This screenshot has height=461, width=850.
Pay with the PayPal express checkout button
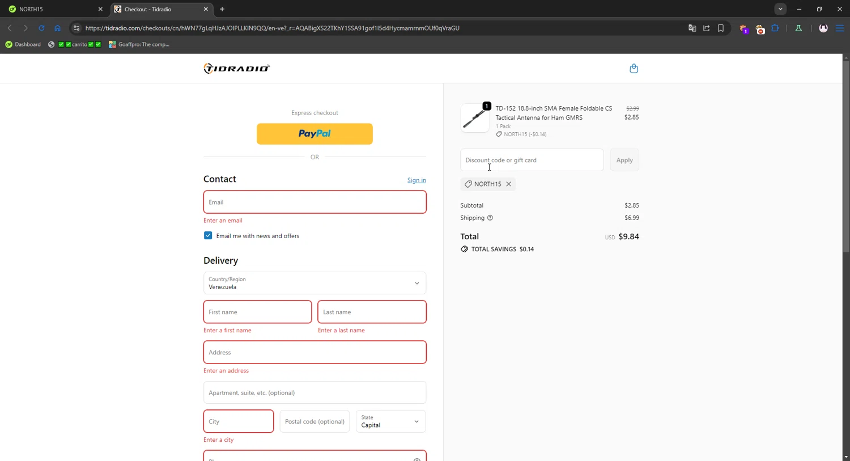point(314,134)
